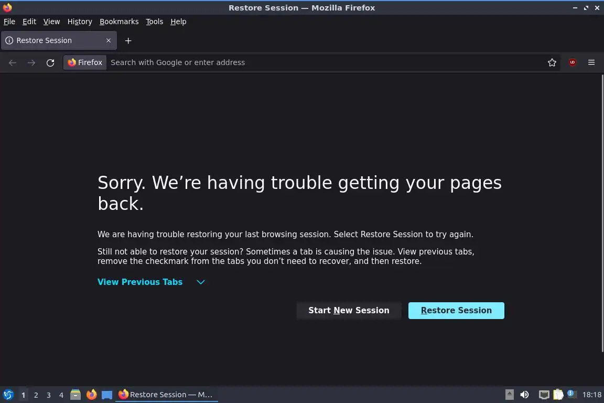Viewport: 604px width, 403px height.
Task: Open a new tab with plus button
Action: point(128,40)
